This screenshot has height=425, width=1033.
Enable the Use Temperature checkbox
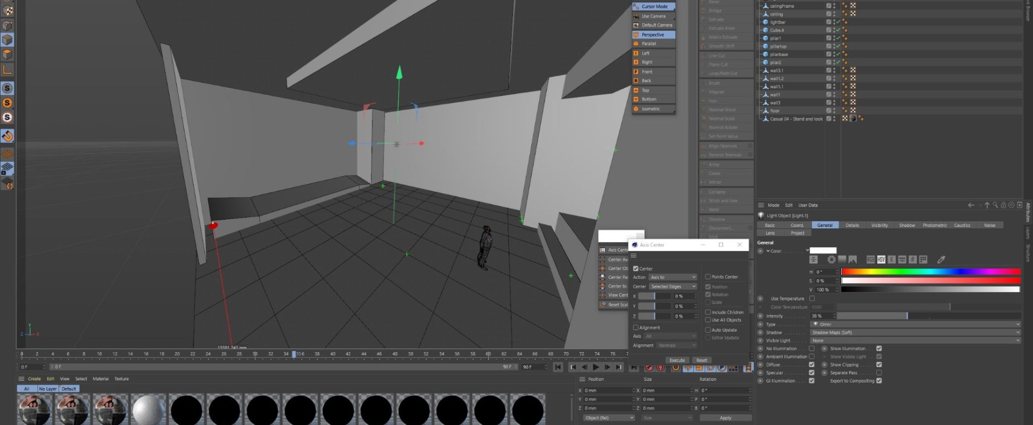click(812, 299)
